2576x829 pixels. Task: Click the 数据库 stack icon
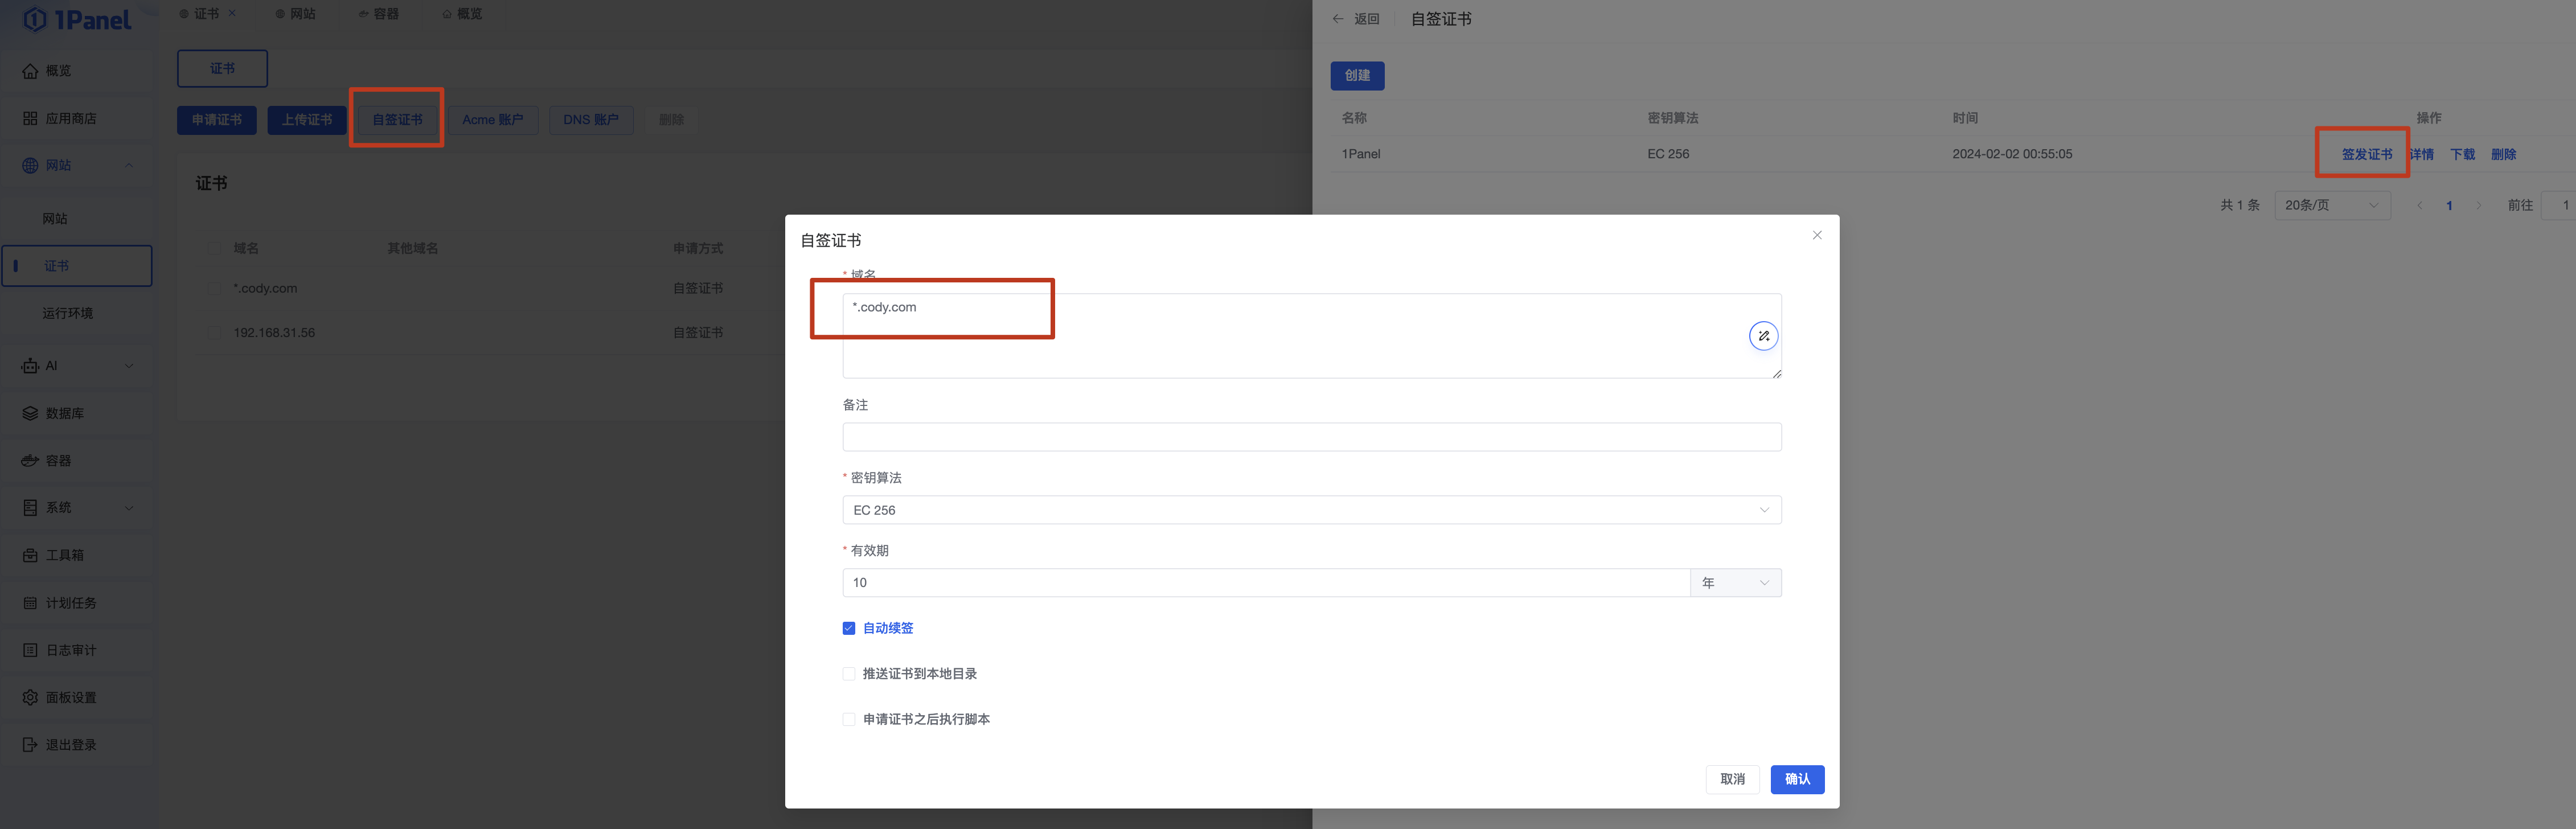[x=30, y=413]
